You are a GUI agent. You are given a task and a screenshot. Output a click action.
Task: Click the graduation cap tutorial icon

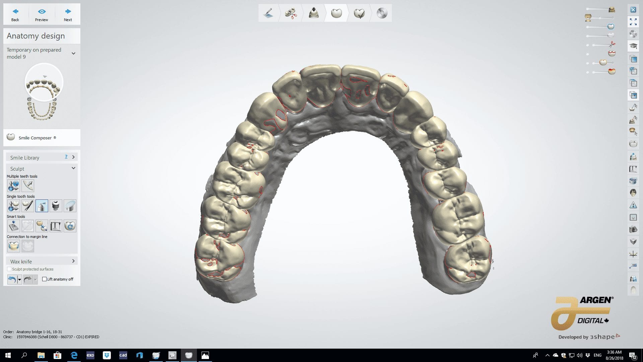point(633,46)
